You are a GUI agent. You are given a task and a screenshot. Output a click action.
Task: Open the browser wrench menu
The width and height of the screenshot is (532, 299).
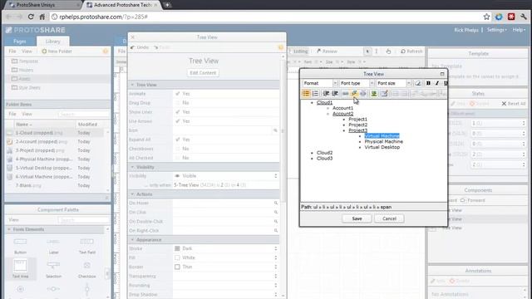(524, 17)
